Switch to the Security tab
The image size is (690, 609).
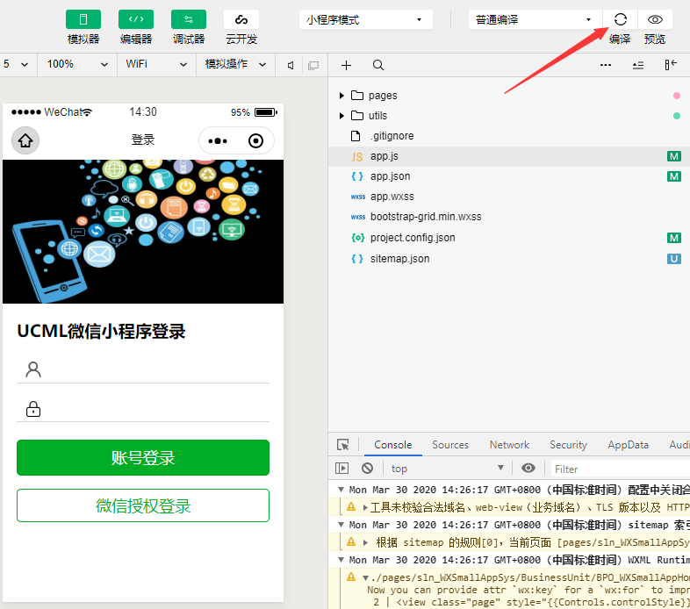(x=568, y=445)
